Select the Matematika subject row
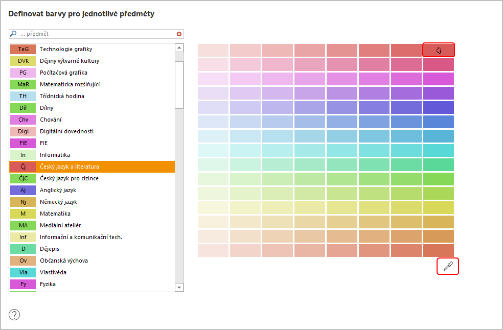This screenshot has height=330, width=503. coord(92,214)
